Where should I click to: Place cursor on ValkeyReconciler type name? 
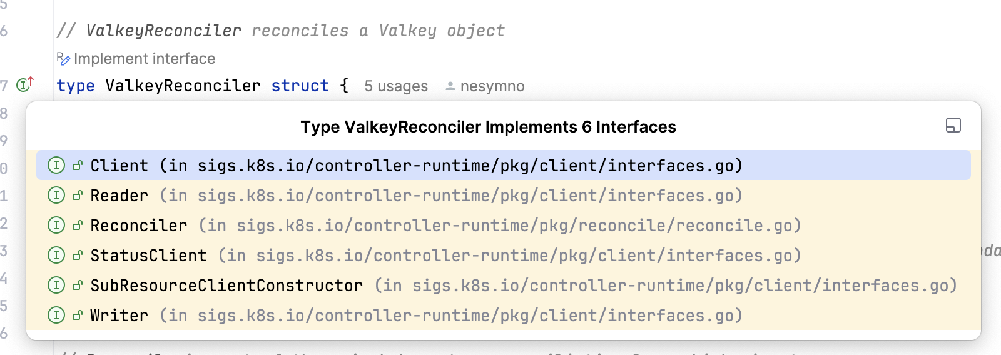click(183, 86)
